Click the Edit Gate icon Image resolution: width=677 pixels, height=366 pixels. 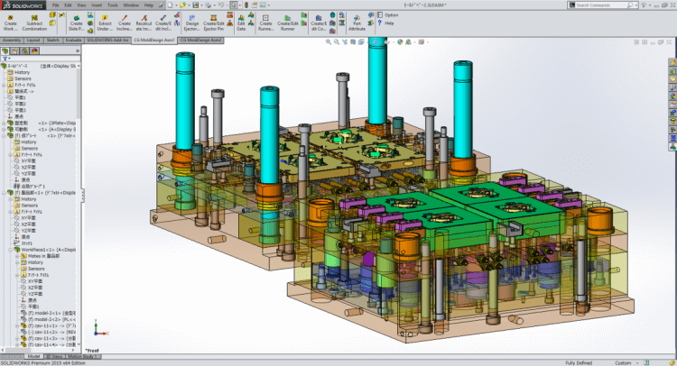point(241,23)
